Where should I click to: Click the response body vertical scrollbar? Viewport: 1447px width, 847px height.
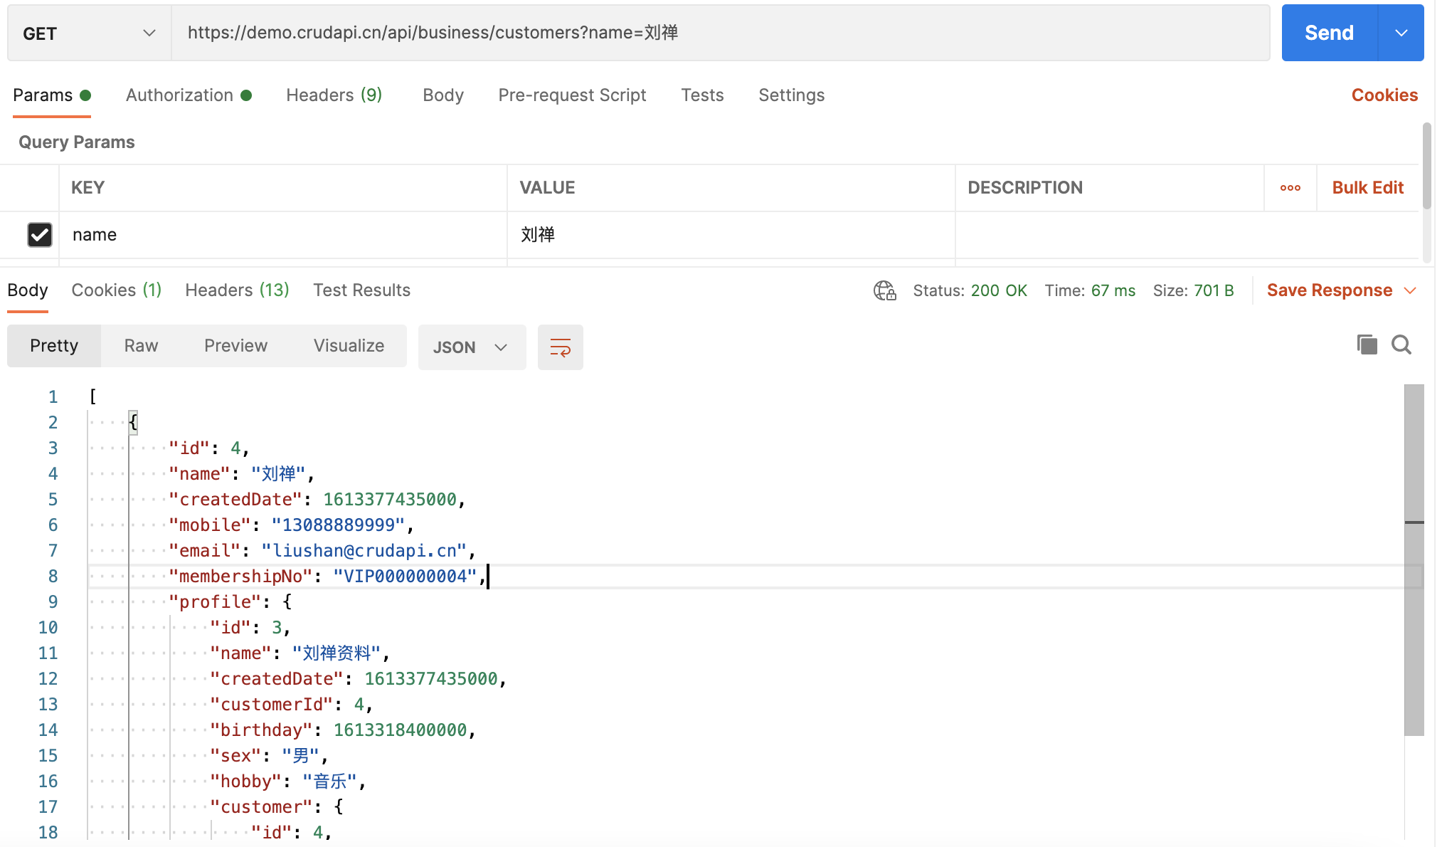point(1414,559)
